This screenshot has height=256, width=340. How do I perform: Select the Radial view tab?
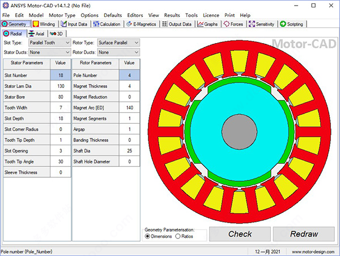coord(14,33)
